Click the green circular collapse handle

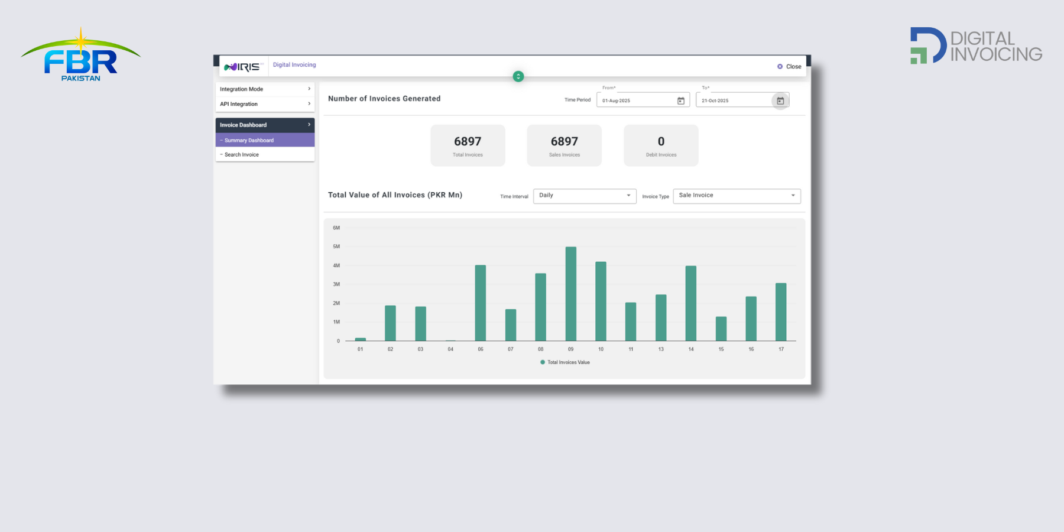click(x=518, y=76)
